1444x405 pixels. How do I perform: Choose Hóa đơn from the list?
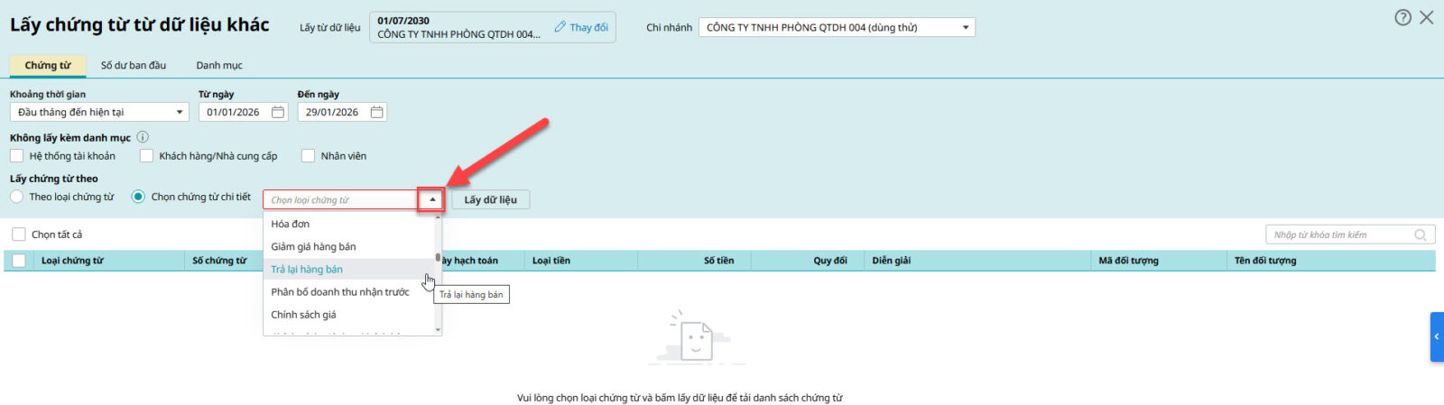349,224
